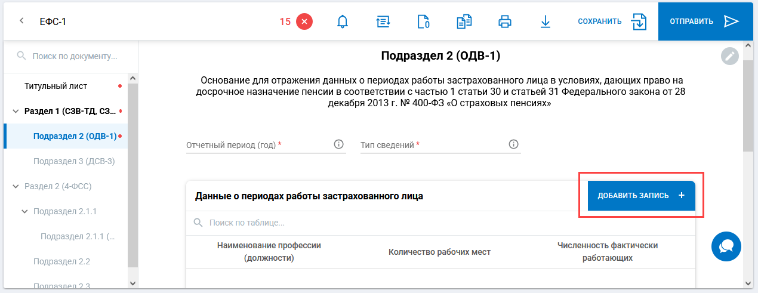Image resolution: width=758 pixels, height=293 pixels.
Task: Click the back arrow next to ЕФС-1
Action: click(x=21, y=21)
